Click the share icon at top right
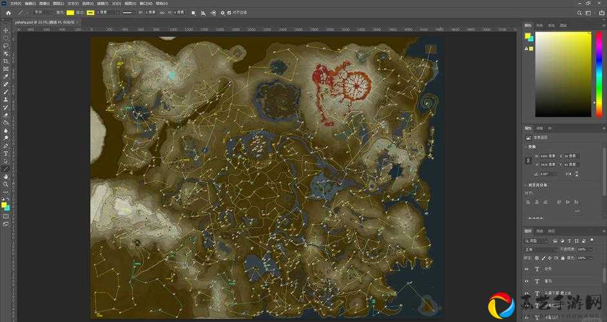 (602, 13)
